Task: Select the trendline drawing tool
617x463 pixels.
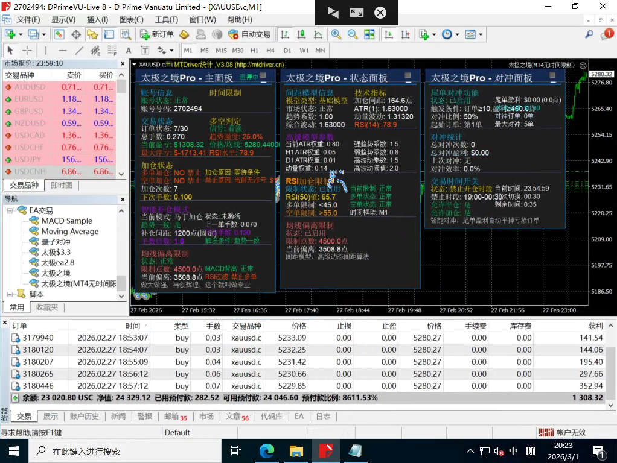Action: point(79,51)
